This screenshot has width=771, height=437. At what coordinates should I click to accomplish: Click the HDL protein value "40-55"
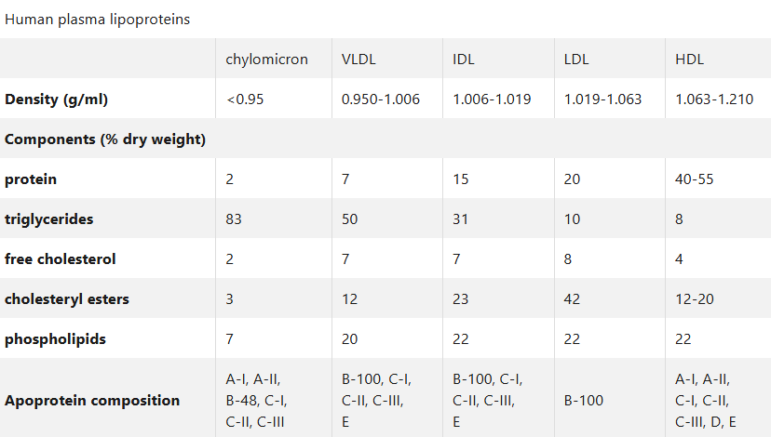coord(695,179)
